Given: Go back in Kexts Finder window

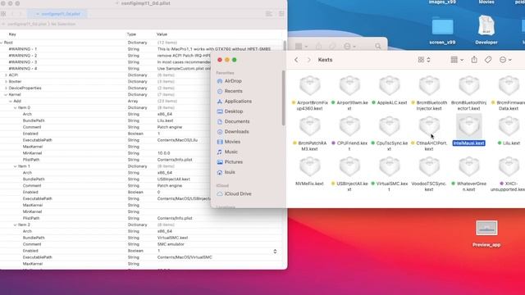Looking at the screenshot, I should pos(296,60).
